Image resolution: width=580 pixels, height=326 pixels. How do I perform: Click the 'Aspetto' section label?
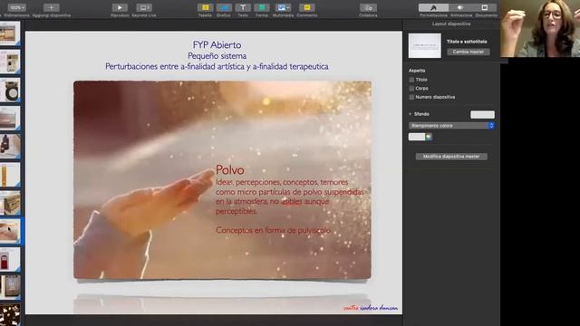pos(417,71)
